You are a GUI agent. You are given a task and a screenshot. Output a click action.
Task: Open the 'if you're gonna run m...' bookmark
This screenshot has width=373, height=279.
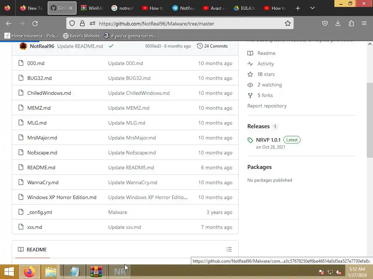130,36
